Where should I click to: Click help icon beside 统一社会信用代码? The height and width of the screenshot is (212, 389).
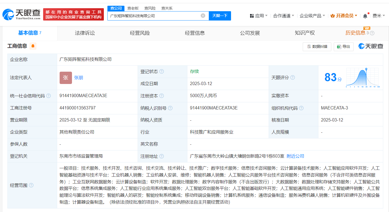point(49,96)
